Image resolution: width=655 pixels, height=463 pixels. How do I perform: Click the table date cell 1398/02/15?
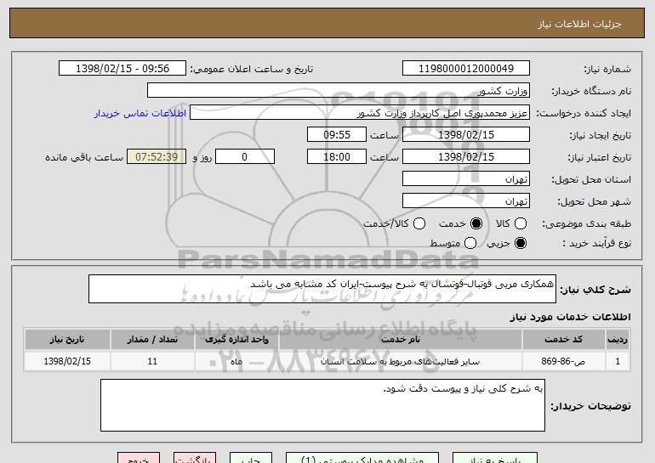click(x=67, y=361)
